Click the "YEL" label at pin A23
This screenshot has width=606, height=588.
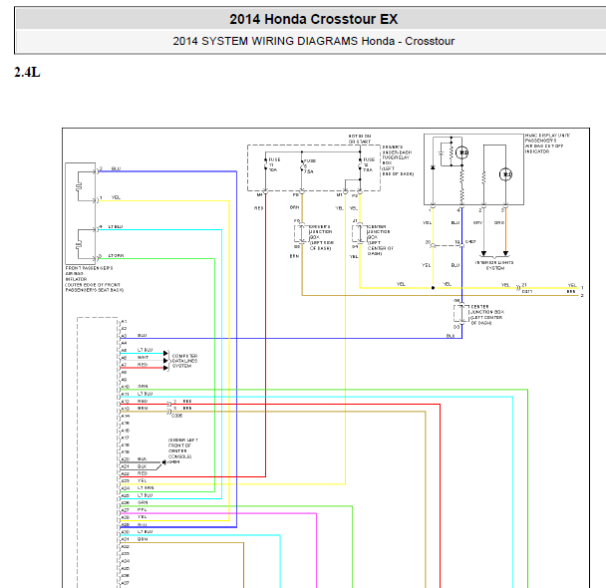click(x=143, y=480)
